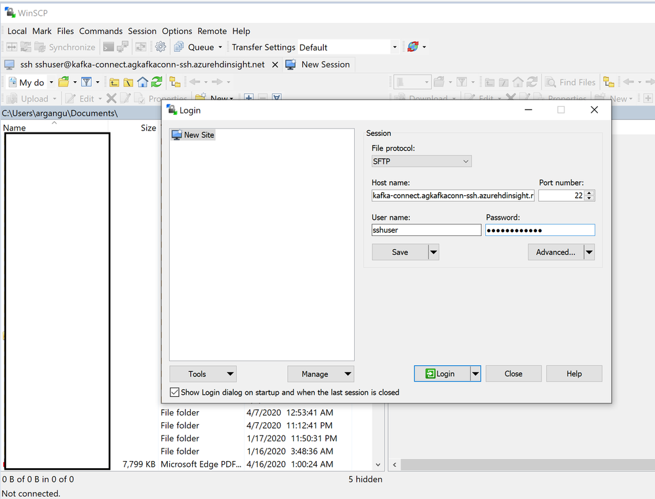This screenshot has width=655, height=499.
Task: Open the Manage dropdown button
Action: tap(321, 374)
